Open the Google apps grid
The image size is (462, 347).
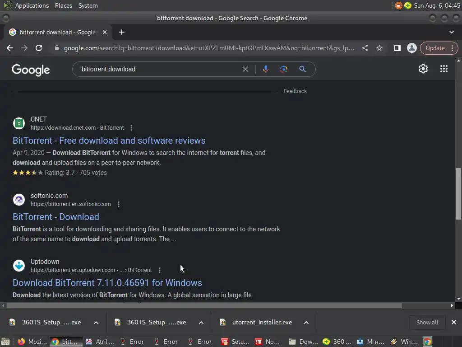444,69
